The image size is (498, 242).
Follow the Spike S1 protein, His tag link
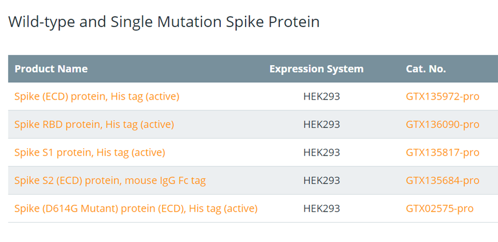(x=90, y=152)
